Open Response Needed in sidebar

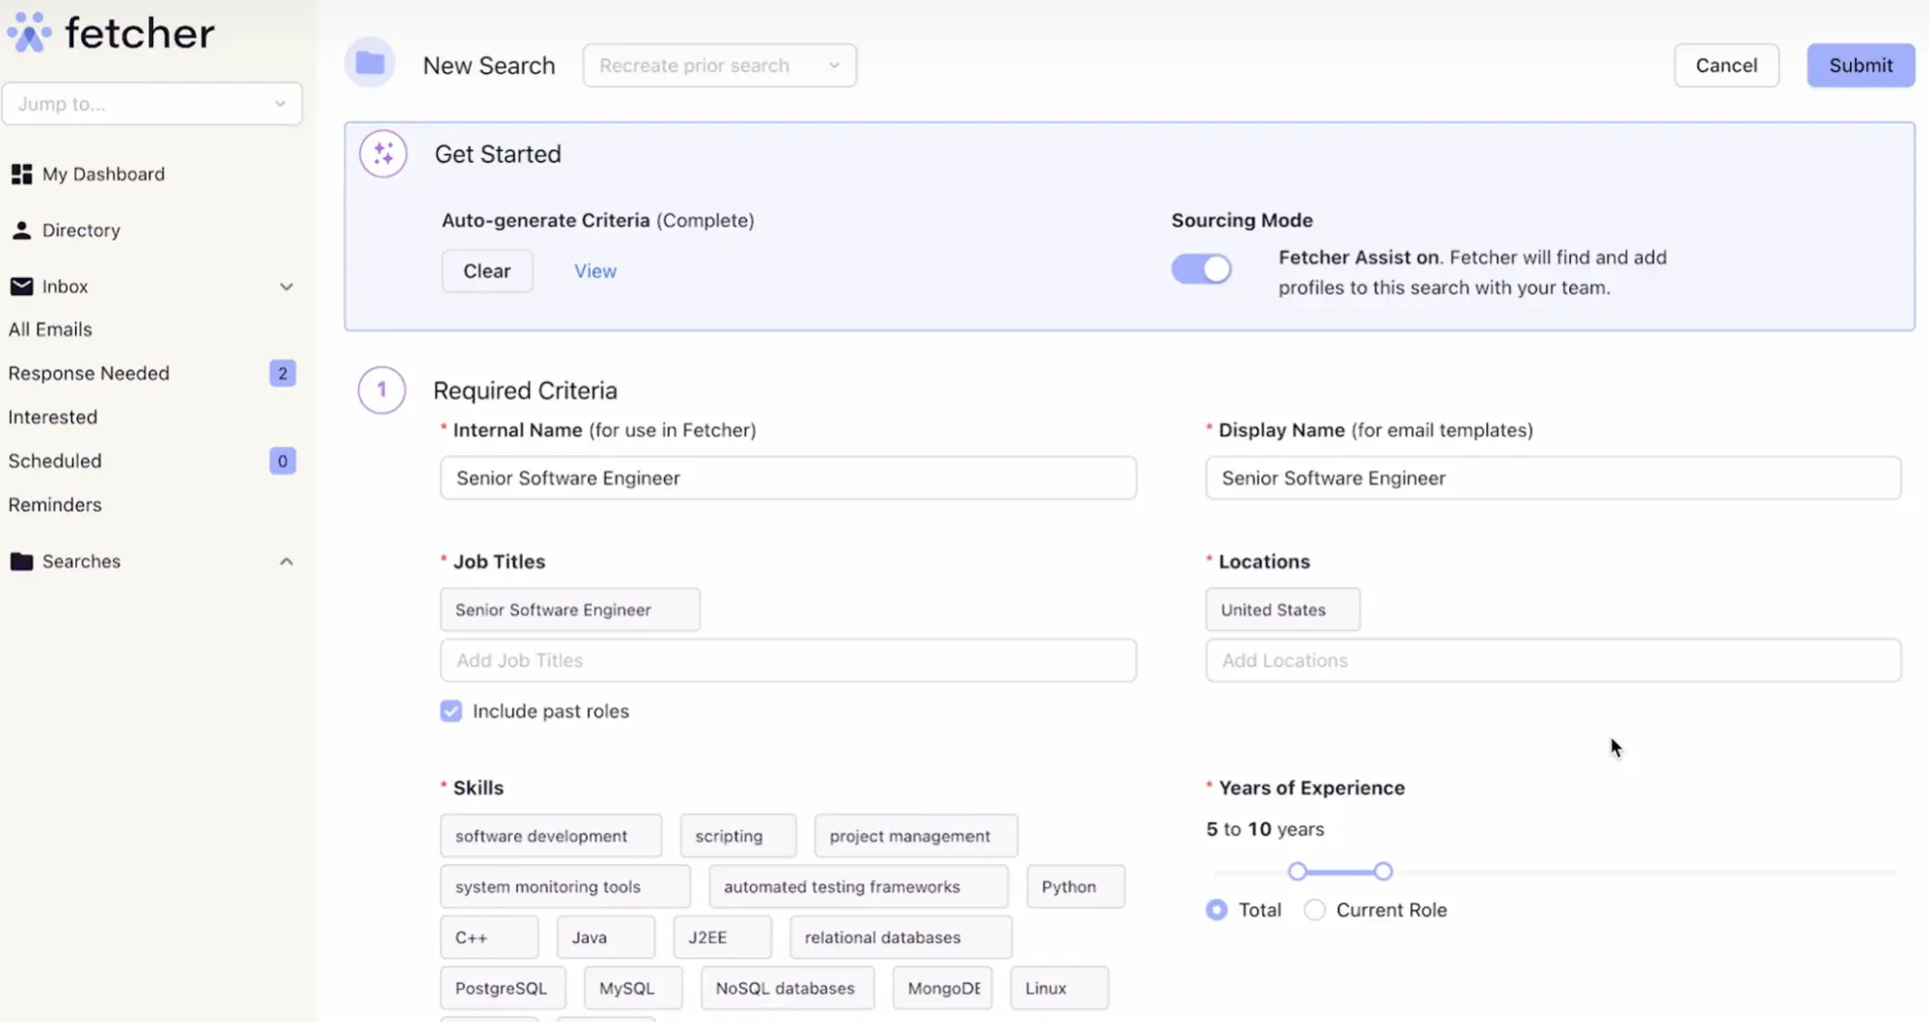[x=89, y=372]
